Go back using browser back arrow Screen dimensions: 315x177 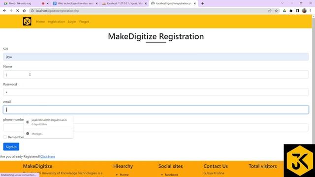tap(4, 11)
